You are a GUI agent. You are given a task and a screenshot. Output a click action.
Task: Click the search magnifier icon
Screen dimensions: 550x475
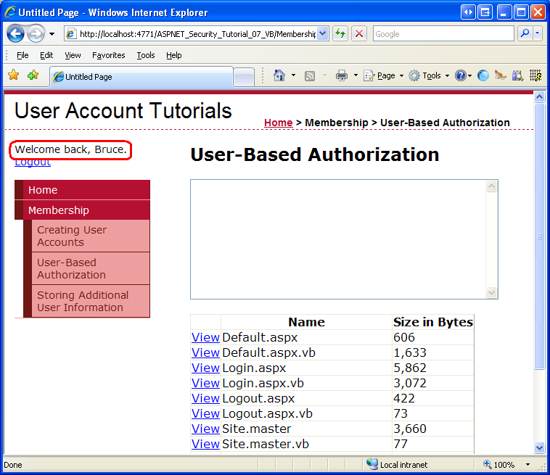click(524, 34)
